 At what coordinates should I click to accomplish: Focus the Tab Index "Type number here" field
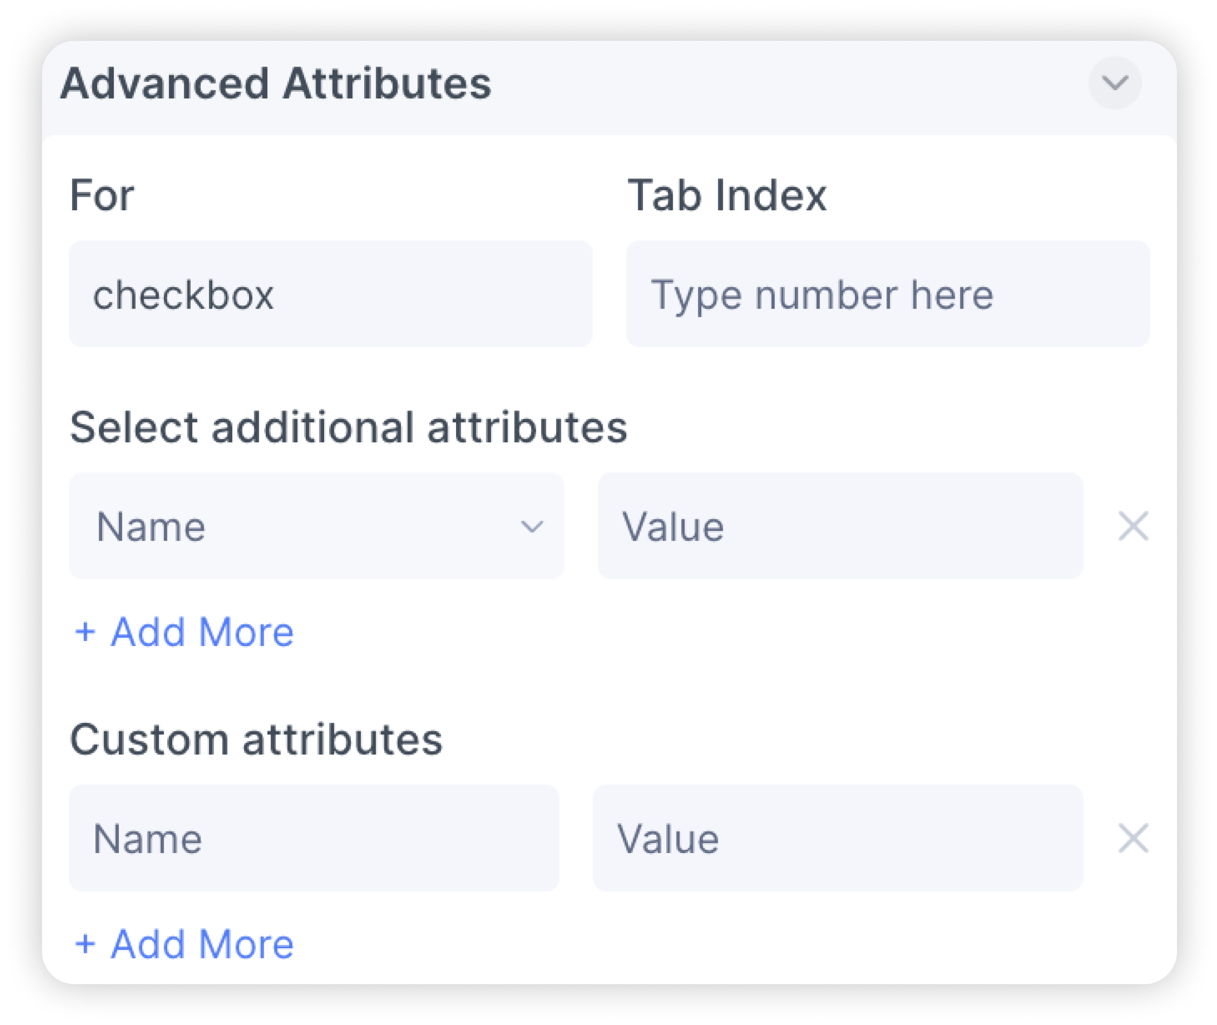pos(888,294)
